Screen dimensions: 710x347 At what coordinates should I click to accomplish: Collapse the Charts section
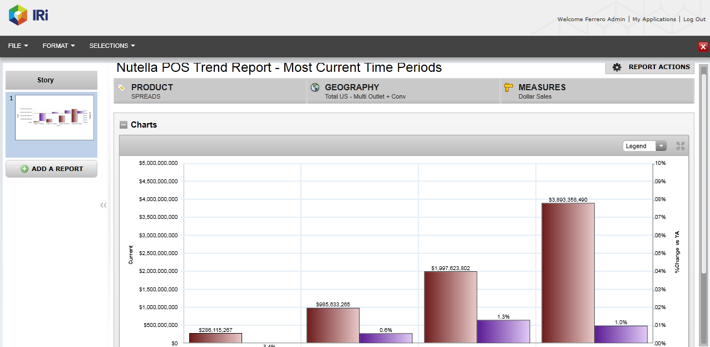(x=124, y=125)
